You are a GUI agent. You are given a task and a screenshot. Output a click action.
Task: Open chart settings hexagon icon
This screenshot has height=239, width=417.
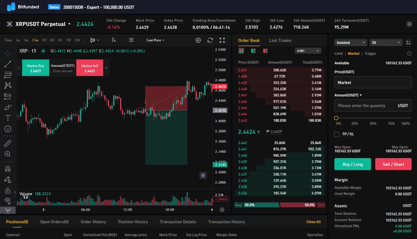(198, 40)
